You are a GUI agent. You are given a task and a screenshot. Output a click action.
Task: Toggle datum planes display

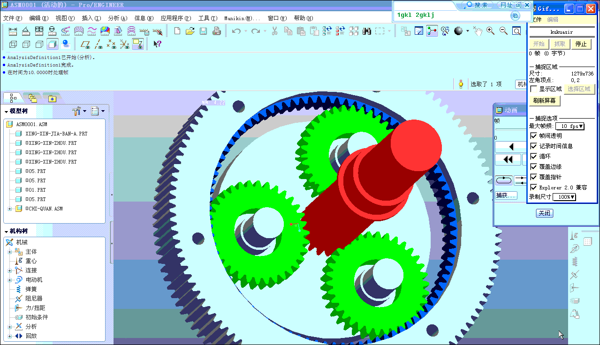85,44
